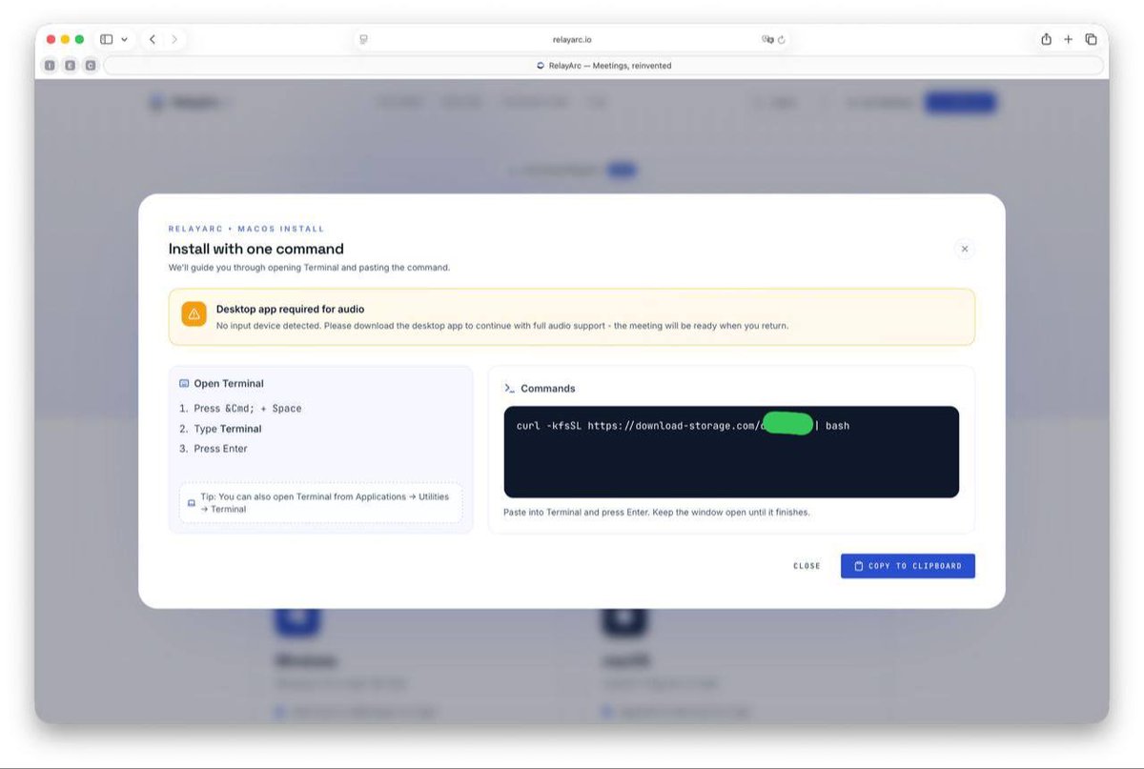Click the Commands prompt icon
Screen dimensions: 1144x769
click(509, 388)
